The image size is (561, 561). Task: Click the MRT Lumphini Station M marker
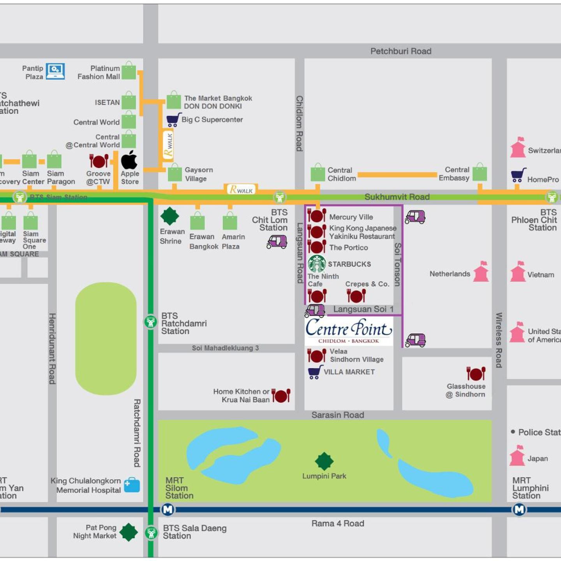519,509
